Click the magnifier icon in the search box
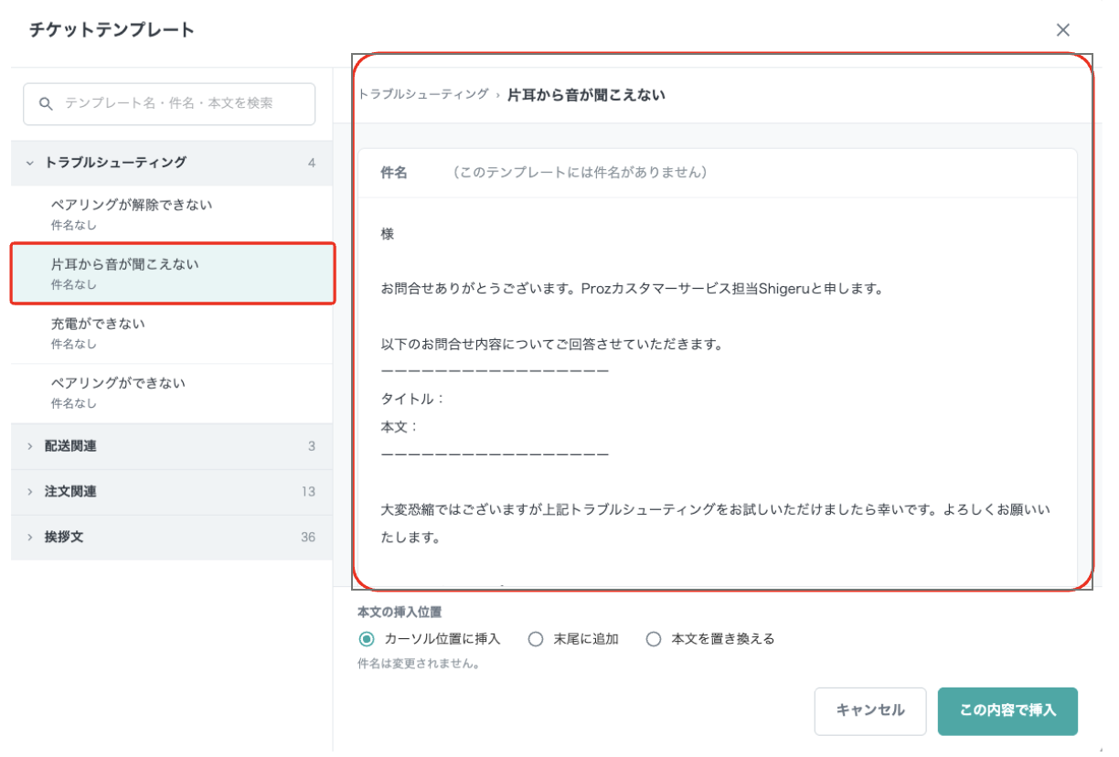This screenshot has height=757, width=1119. pyautogui.click(x=46, y=104)
